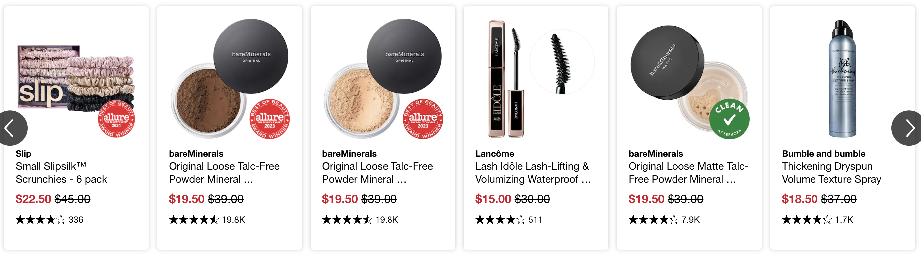This screenshot has width=921, height=256.
Task: Open Bumble and bumble spray can image
Action: (x=843, y=79)
